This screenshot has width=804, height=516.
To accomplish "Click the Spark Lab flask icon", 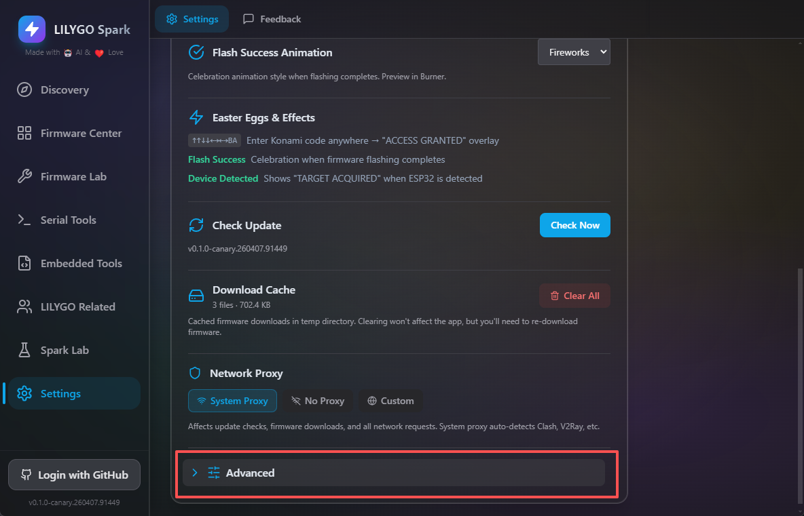I will [24, 351].
